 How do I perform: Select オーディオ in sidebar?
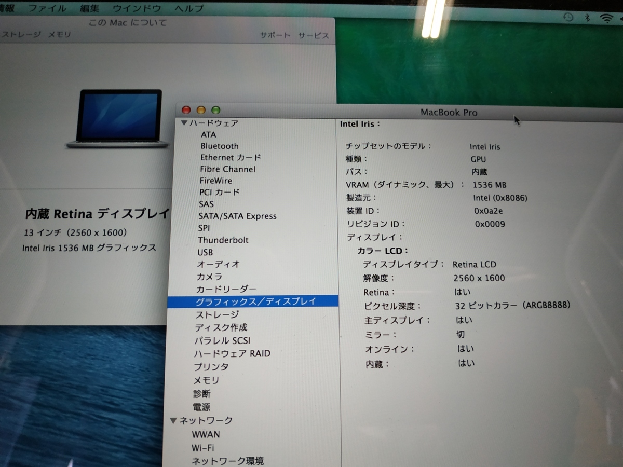point(218,264)
